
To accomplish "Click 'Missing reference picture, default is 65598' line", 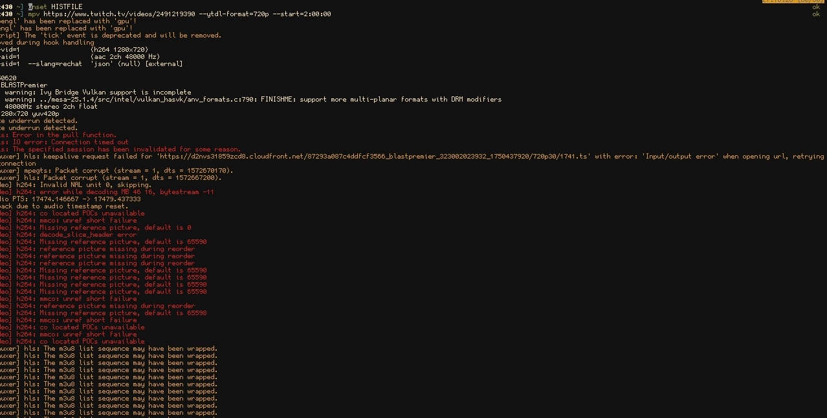I will click(x=104, y=313).
